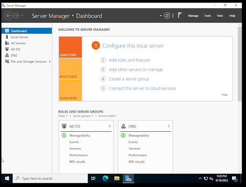Expand the dropdown beside the refresh icon
This screenshot has width=246, height=187.
click(x=160, y=16)
